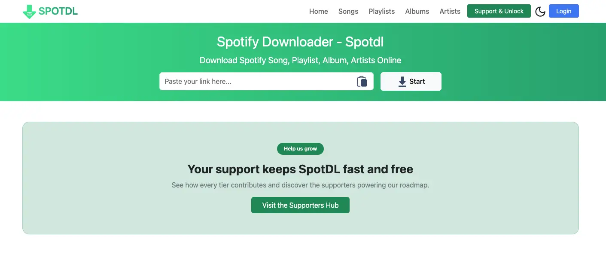Image resolution: width=606 pixels, height=255 pixels.
Task: Click the 'Your support keeps SpotDL' heading
Action: (300, 169)
